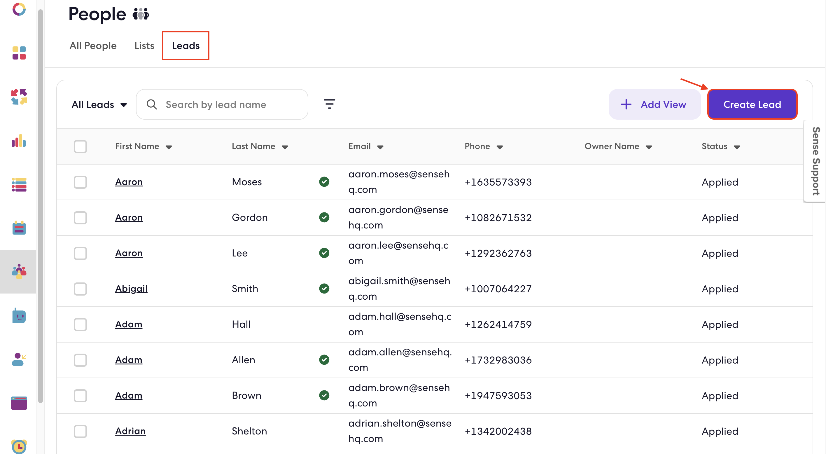Open lead Adam in Hall row
Image resolution: width=826 pixels, height=454 pixels.
pyautogui.click(x=129, y=324)
